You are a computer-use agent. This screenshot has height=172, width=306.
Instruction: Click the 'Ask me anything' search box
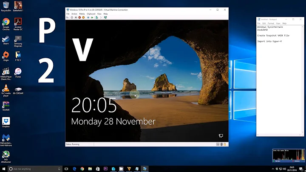(32, 168)
